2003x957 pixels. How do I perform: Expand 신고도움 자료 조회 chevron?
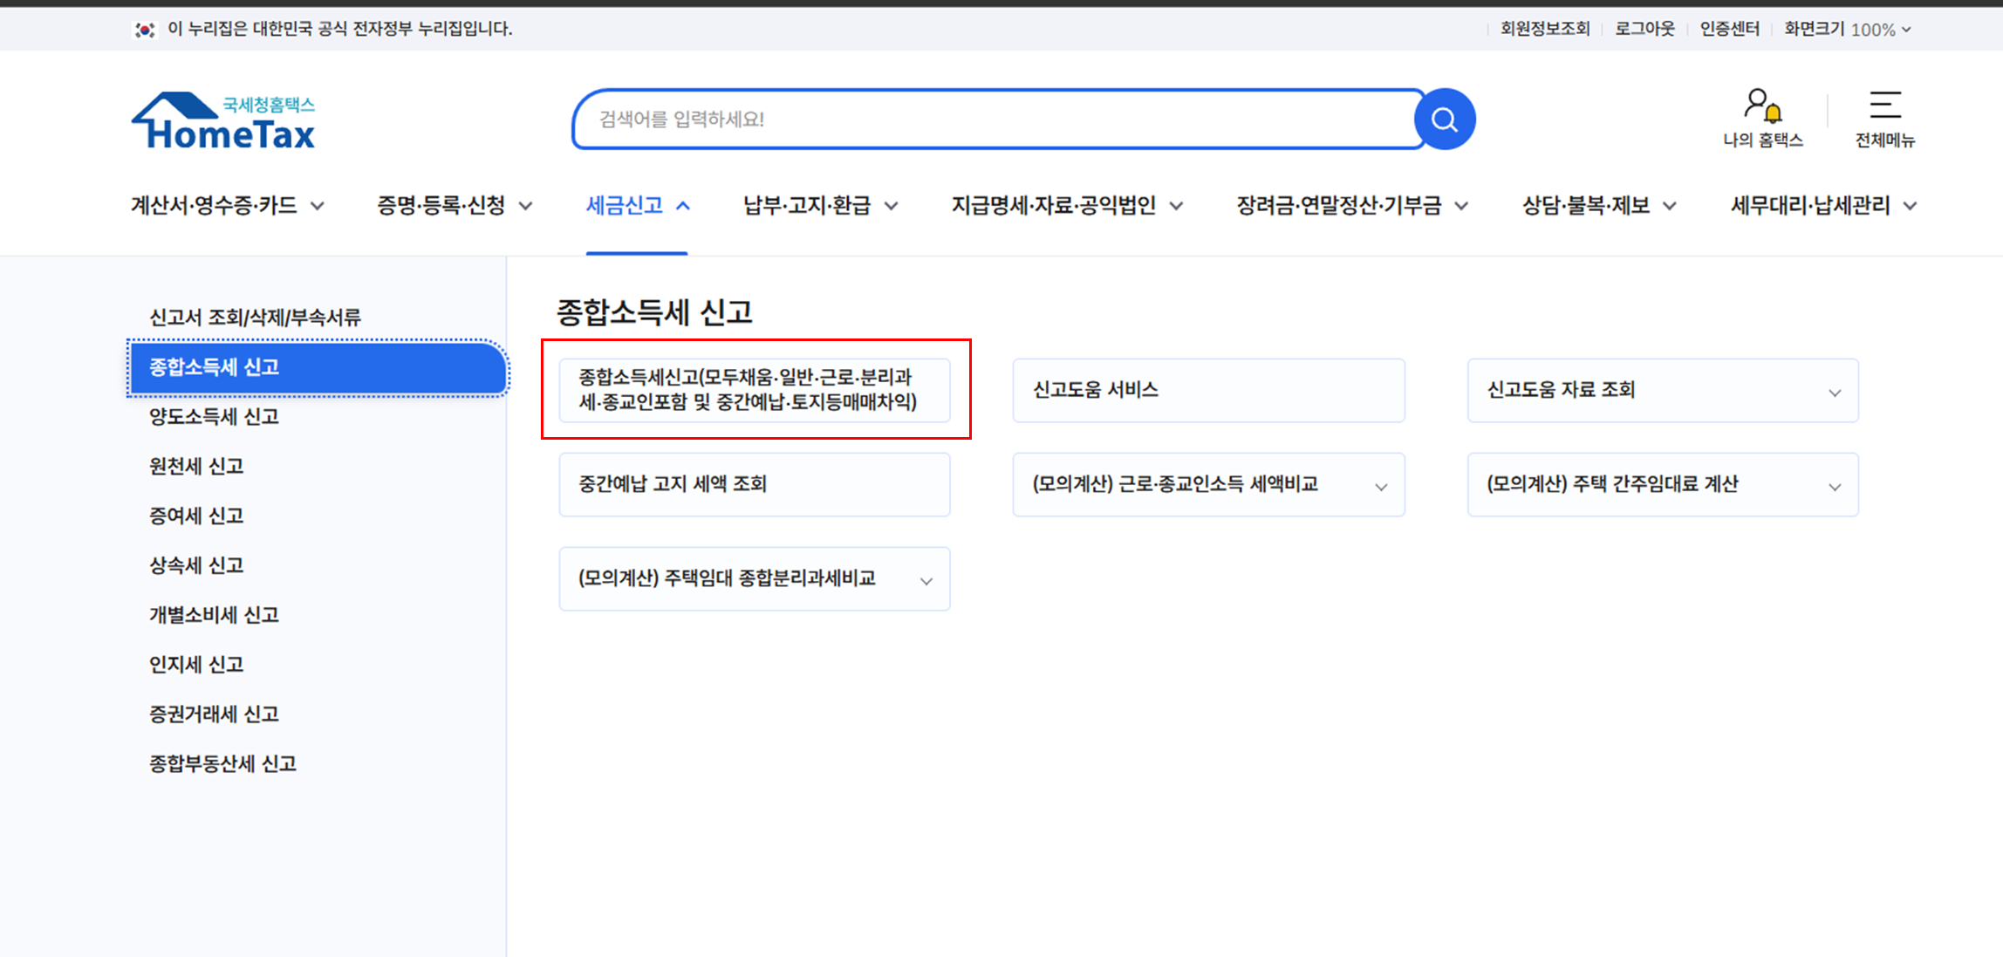tap(1835, 393)
